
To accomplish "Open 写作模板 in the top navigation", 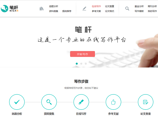I will (139, 11).
